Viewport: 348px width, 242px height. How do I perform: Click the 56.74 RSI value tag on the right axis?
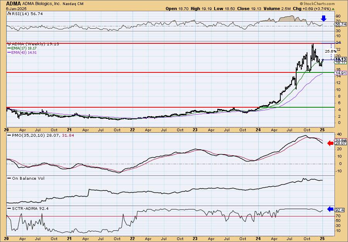341,24
